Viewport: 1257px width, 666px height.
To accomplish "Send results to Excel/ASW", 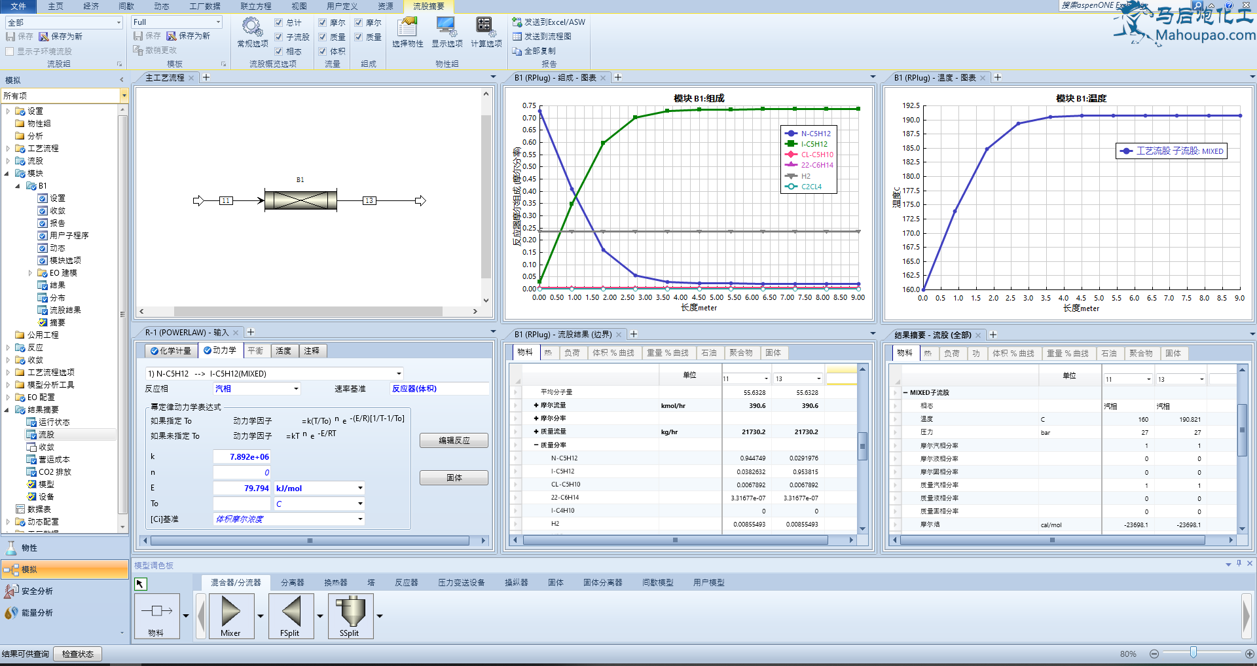I will (x=549, y=22).
